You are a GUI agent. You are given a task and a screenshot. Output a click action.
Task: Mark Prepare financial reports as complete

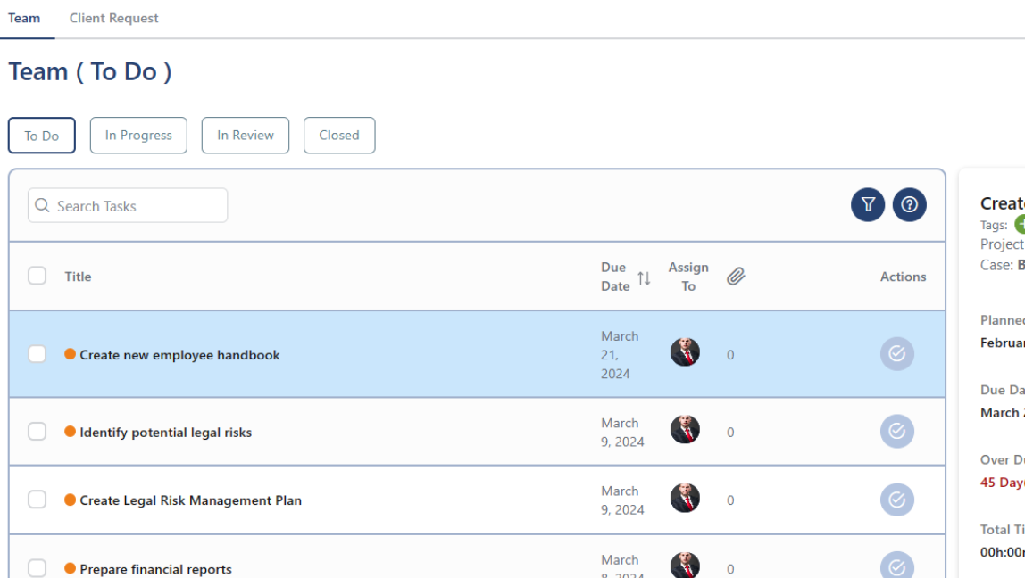pyautogui.click(x=896, y=566)
